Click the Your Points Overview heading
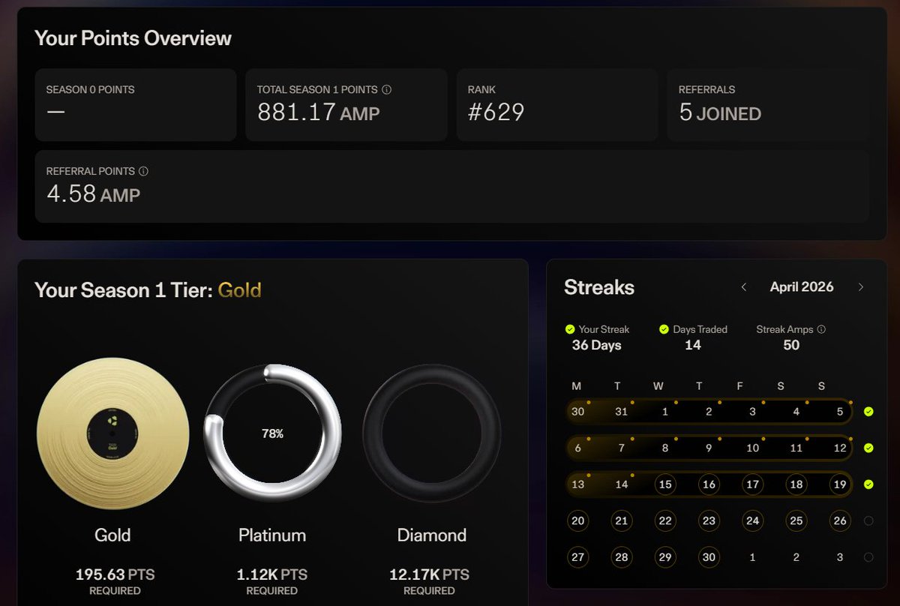Viewport: 900px width, 606px height. [x=133, y=38]
